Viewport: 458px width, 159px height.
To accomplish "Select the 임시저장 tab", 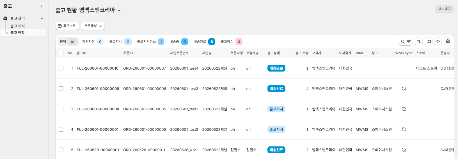I will click(93, 42).
